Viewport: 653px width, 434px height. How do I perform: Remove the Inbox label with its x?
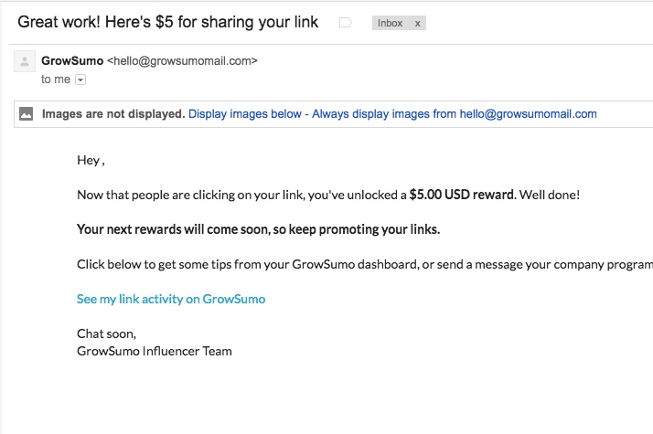pos(417,24)
